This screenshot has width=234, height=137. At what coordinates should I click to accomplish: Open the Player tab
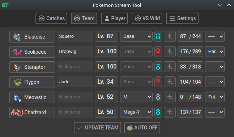(114, 18)
